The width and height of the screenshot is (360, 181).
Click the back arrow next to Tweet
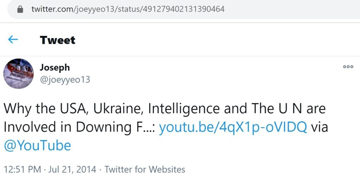pos(13,40)
